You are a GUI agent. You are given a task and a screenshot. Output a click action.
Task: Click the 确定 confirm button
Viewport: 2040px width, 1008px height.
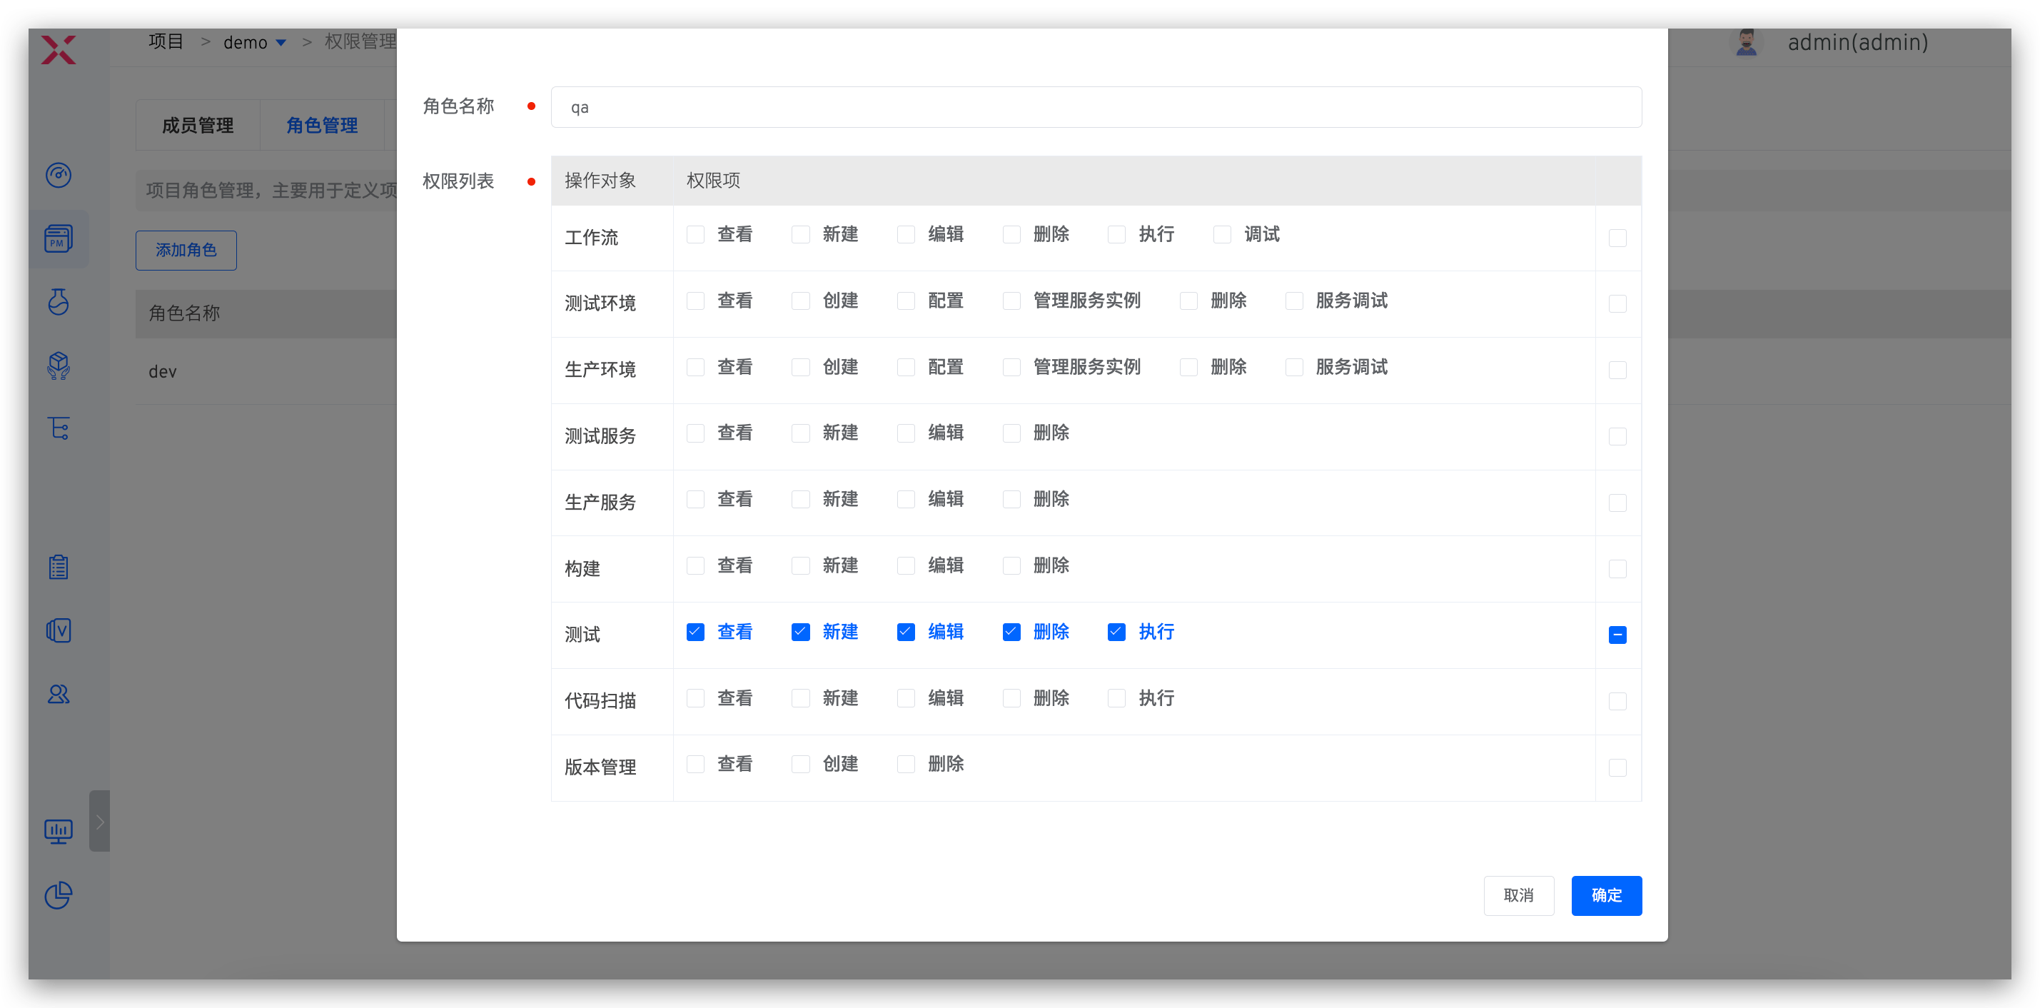[x=1606, y=895]
